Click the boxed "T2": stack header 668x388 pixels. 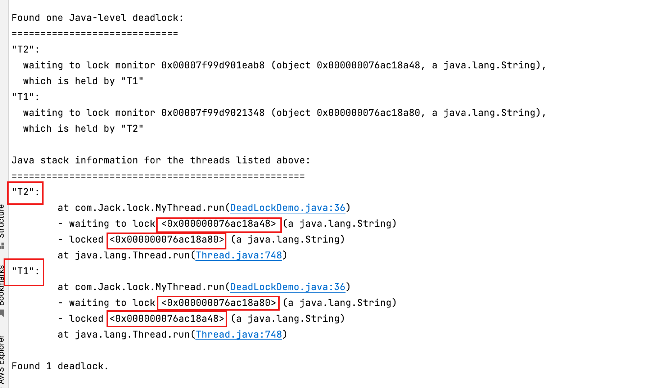[25, 192]
